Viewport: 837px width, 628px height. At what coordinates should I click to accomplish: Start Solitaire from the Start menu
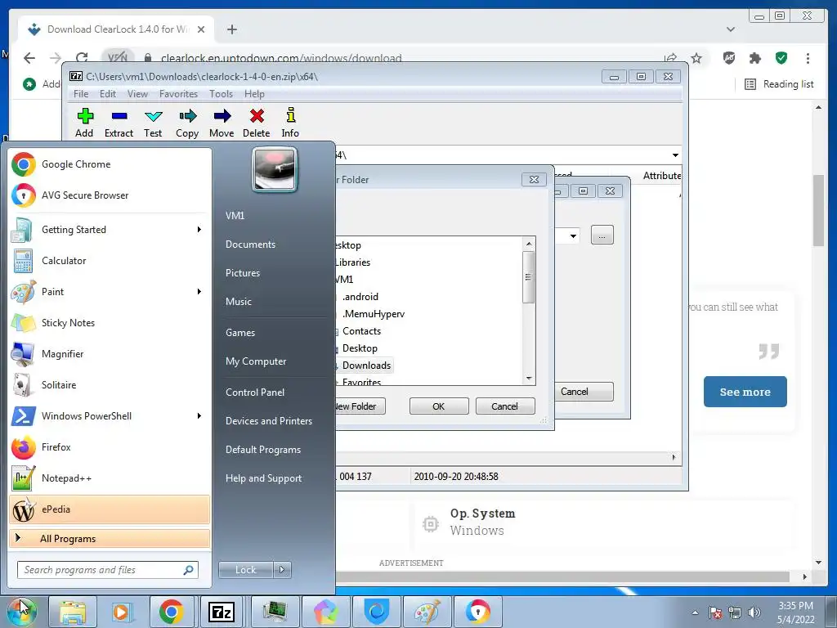[x=110, y=385]
